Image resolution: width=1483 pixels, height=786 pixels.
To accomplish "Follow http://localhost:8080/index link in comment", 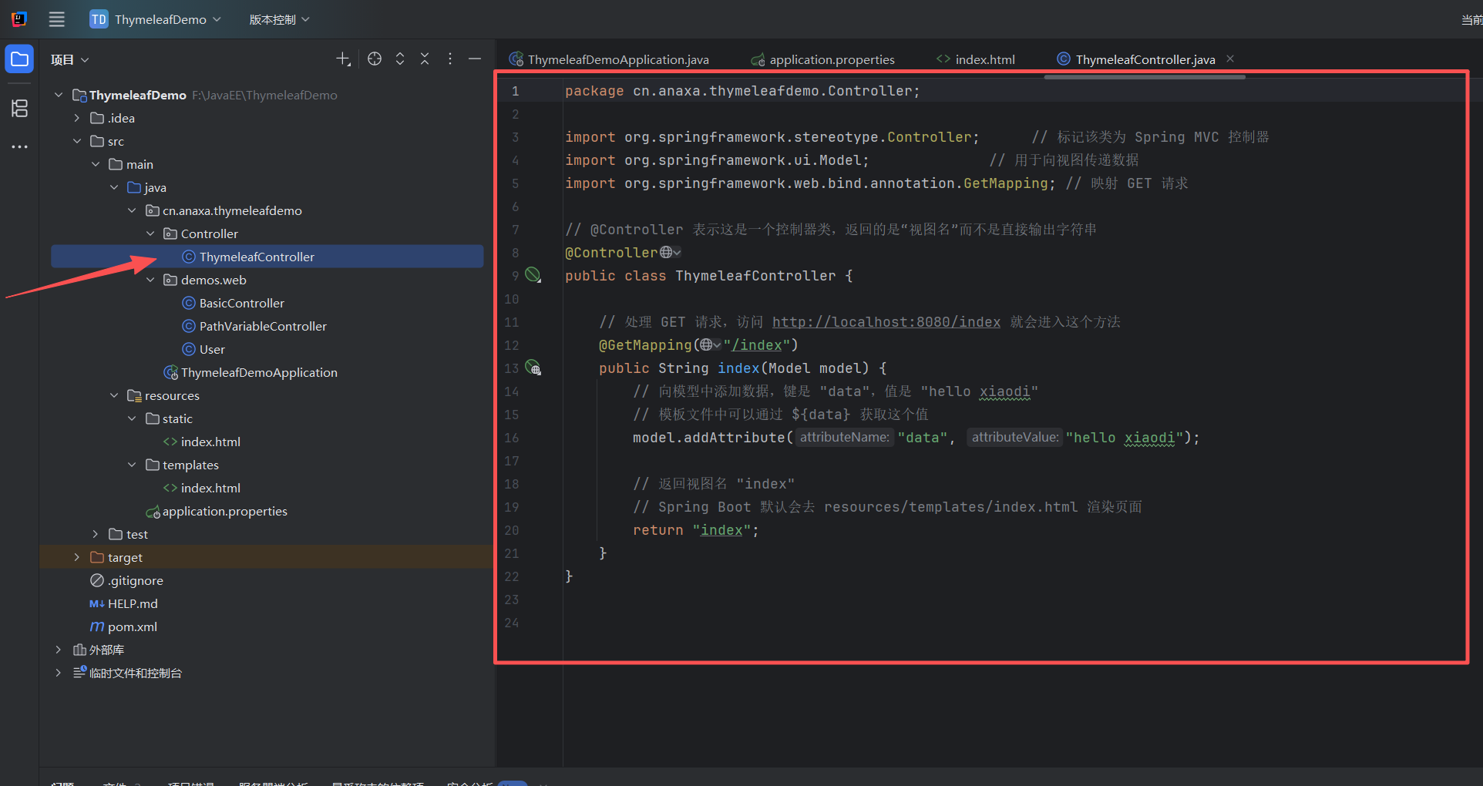I will (886, 322).
